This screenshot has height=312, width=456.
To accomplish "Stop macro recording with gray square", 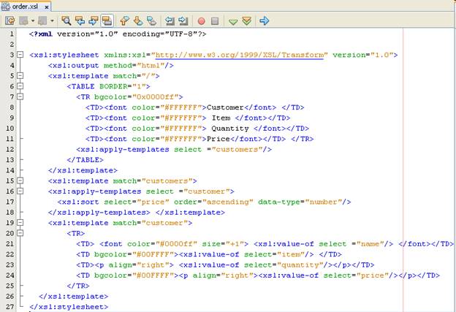I will [x=215, y=21].
